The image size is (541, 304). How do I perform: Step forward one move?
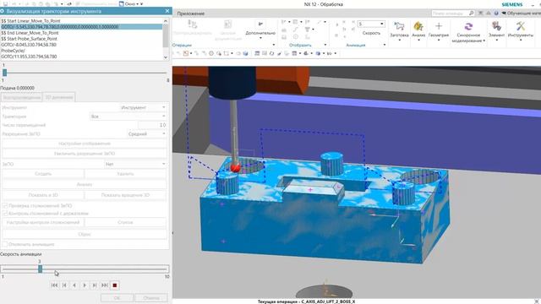click(x=95, y=285)
